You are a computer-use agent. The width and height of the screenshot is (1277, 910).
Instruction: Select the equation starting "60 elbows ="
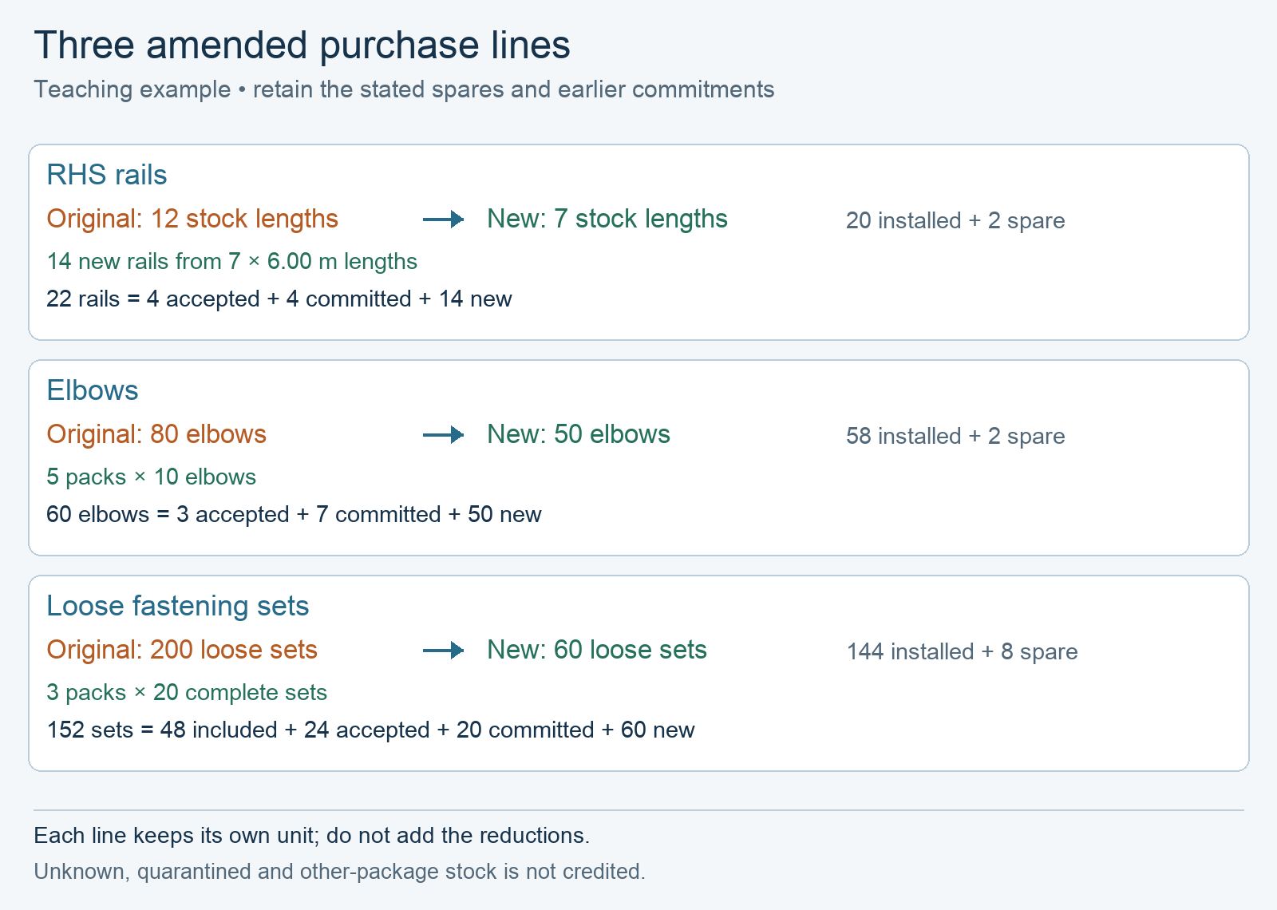[x=294, y=514]
